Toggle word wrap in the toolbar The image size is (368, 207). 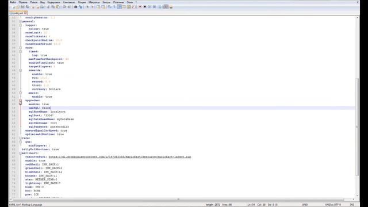click(110, 7)
